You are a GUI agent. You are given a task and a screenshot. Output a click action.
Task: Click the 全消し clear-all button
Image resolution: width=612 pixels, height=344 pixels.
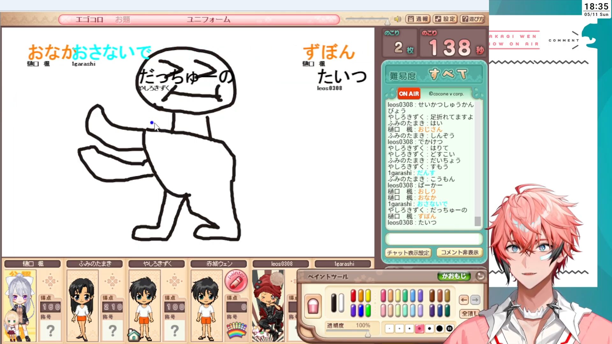tap(469, 313)
